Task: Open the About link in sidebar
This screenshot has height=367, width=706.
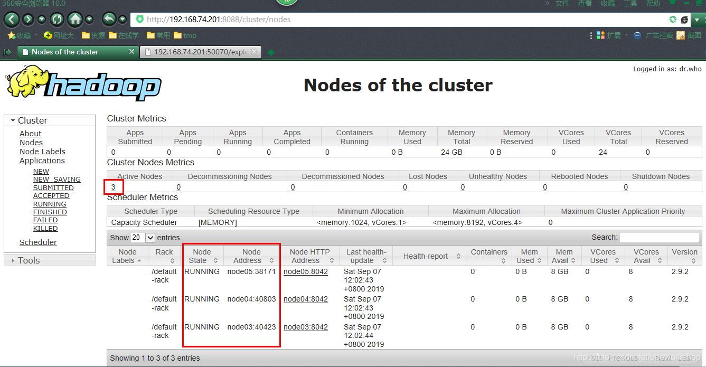Action: 31,134
